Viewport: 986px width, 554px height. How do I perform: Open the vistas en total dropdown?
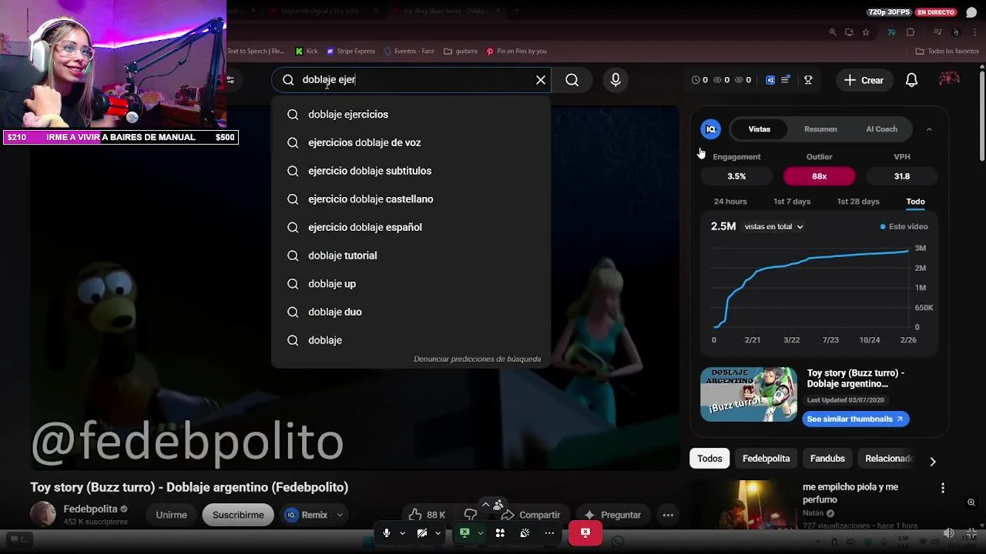click(773, 227)
